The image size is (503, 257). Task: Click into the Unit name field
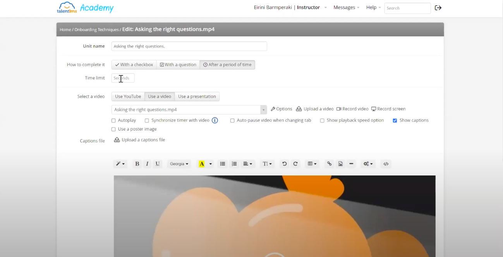(x=189, y=46)
